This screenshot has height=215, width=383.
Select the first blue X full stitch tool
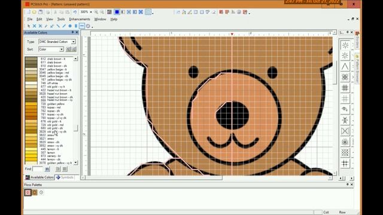coord(35,26)
